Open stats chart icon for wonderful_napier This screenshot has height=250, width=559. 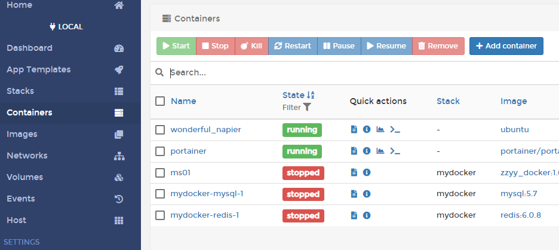pos(380,129)
